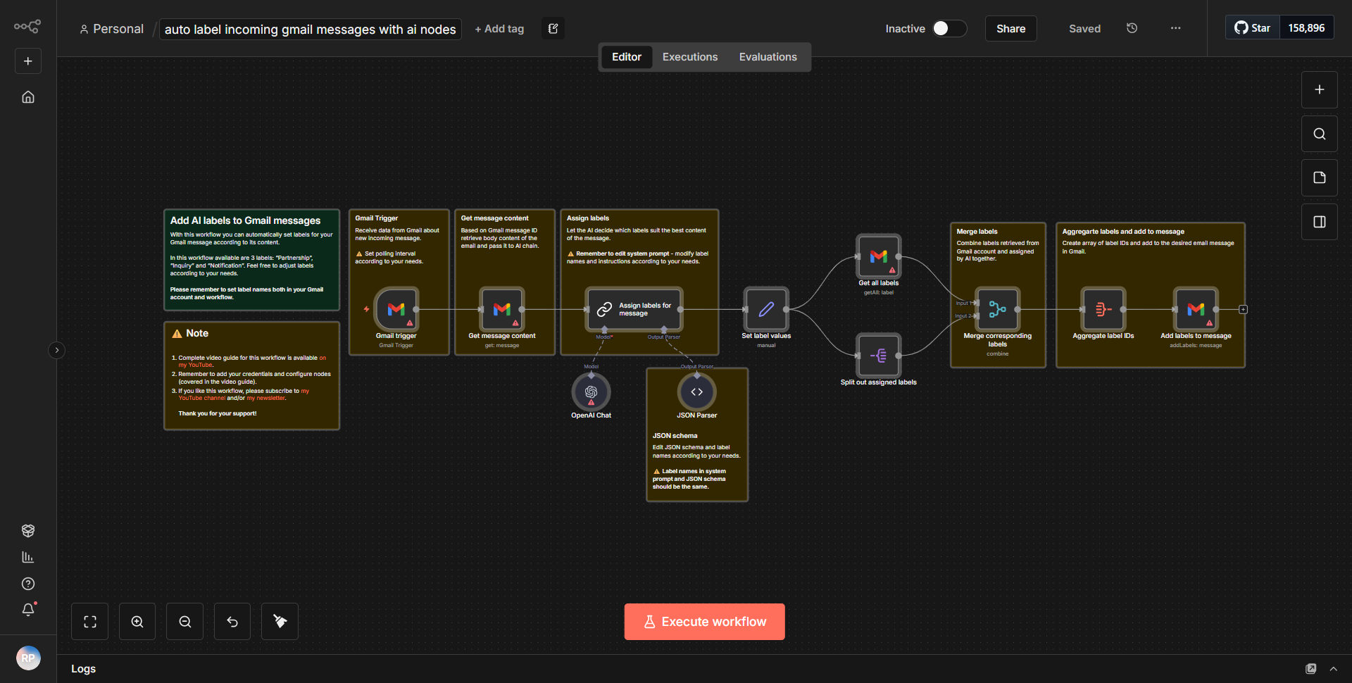The height and width of the screenshot is (683, 1352).
Task: Enable the workflow with the Inactive switch
Action: pyautogui.click(x=947, y=28)
